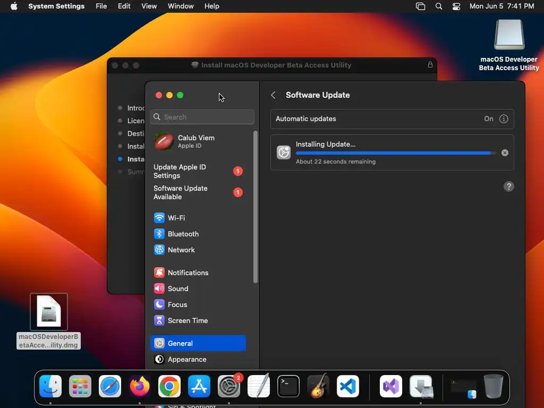Cancel the installing update
Screen dimensions: 544x408
click(505, 152)
